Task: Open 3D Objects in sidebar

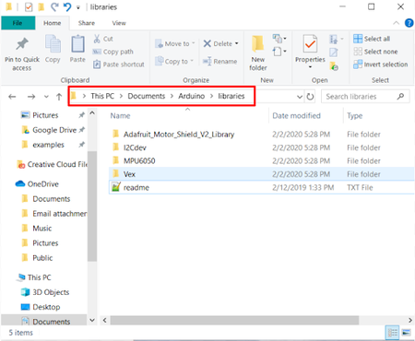Action: click(x=45, y=292)
